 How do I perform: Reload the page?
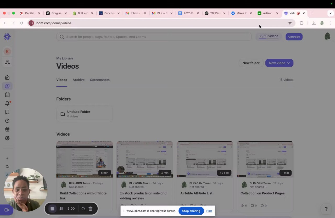(21, 23)
